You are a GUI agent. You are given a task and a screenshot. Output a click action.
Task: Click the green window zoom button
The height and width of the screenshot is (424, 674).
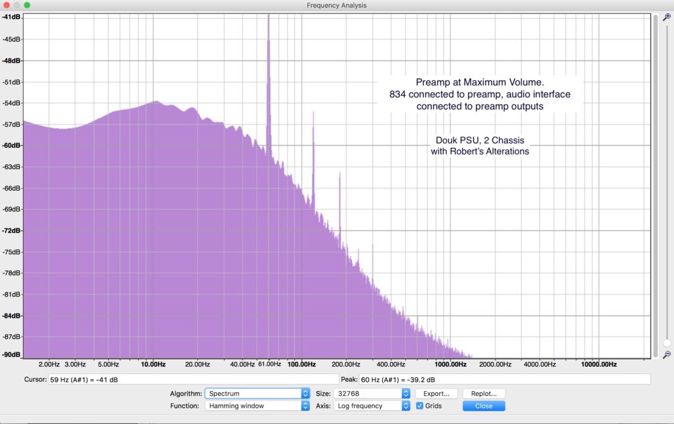pos(27,5)
